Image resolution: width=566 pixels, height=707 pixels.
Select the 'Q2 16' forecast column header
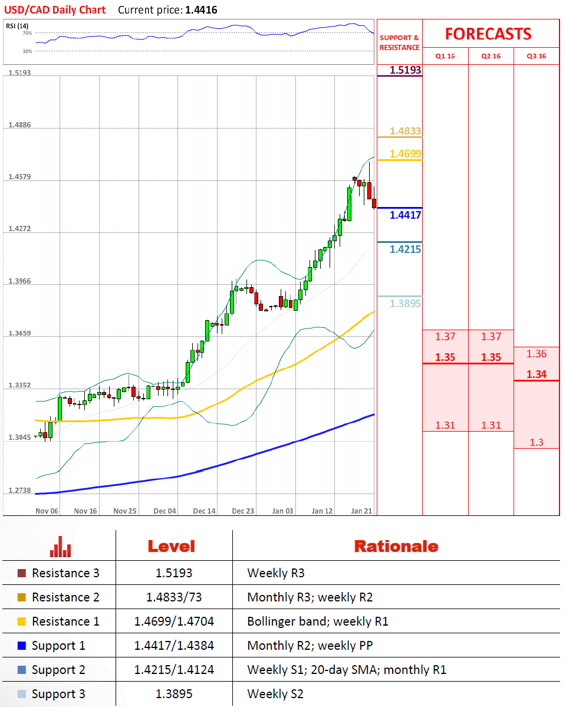click(x=491, y=57)
